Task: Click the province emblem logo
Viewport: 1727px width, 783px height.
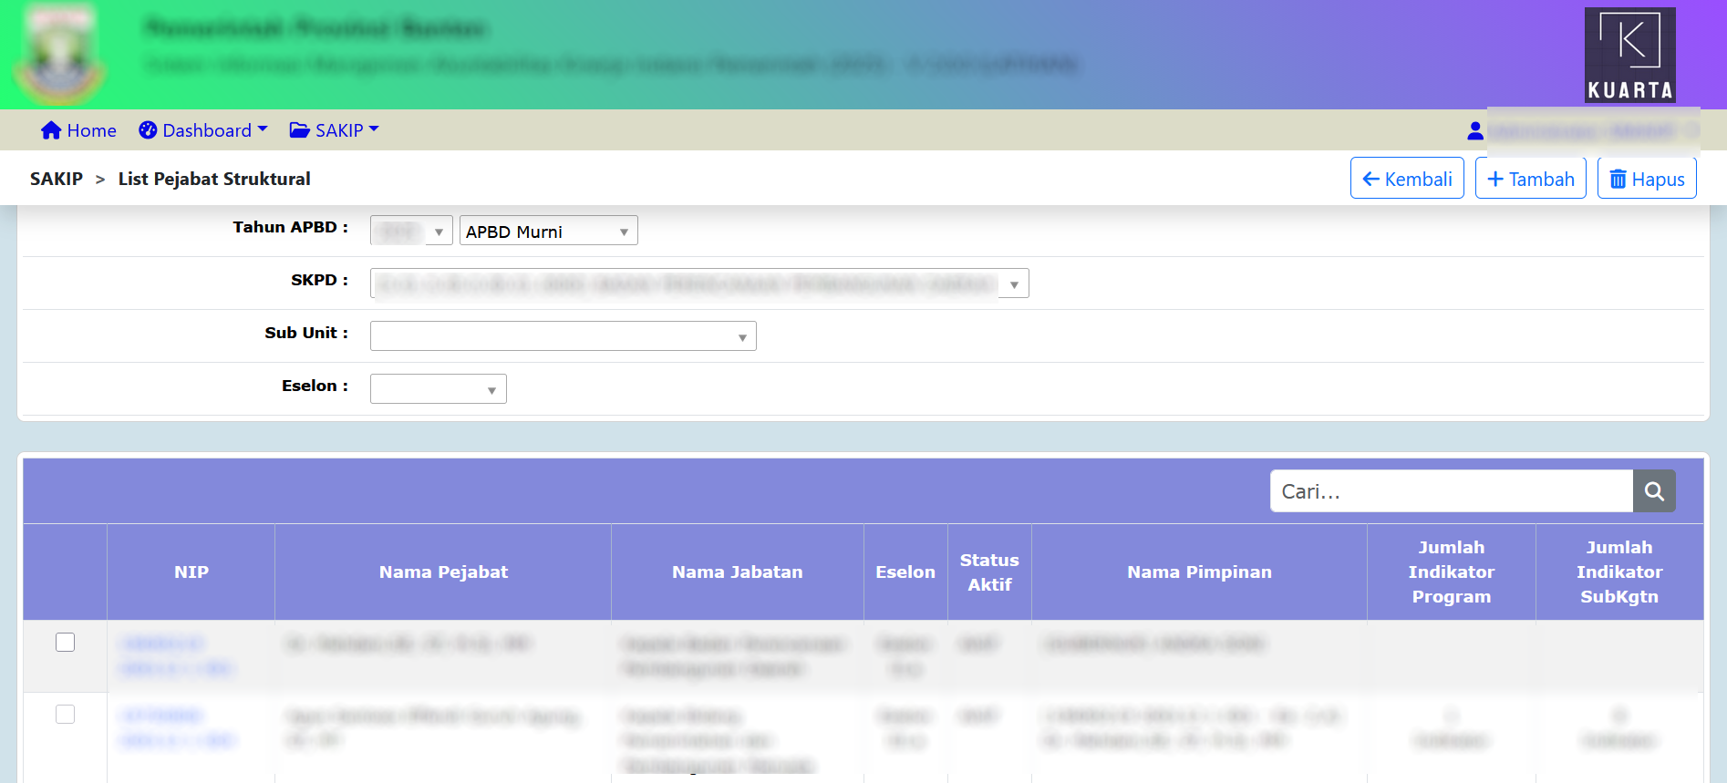Action: point(62,55)
